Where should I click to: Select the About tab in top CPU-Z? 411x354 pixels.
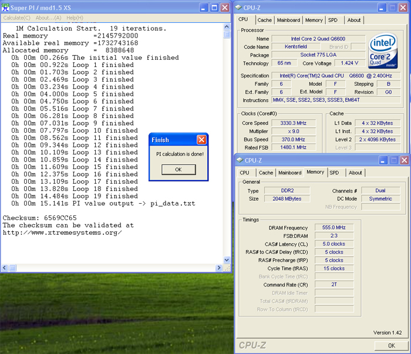coord(354,20)
